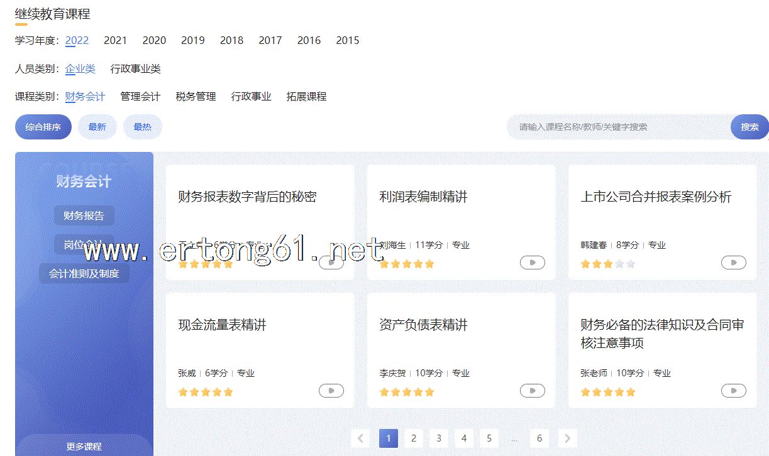Image resolution: width=769 pixels, height=456 pixels.
Task: Click the 搜索 button
Action: [749, 127]
